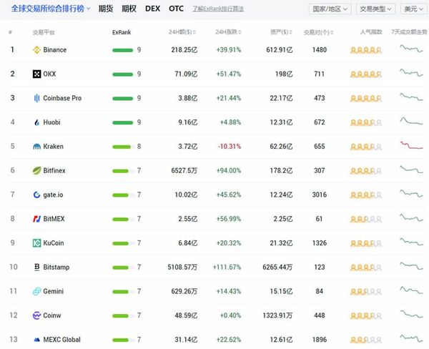Expand the 全球交易所综合排行榜 dropdown
The height and width of the screenshot is (349, 429).
(51, 9)
